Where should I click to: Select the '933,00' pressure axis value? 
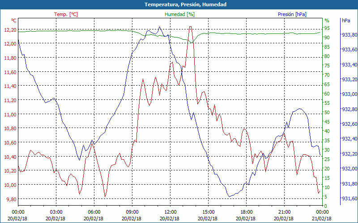tap(349, 95)
